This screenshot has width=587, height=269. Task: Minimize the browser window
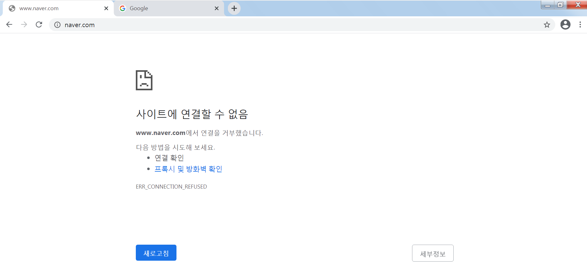point(548,5)
